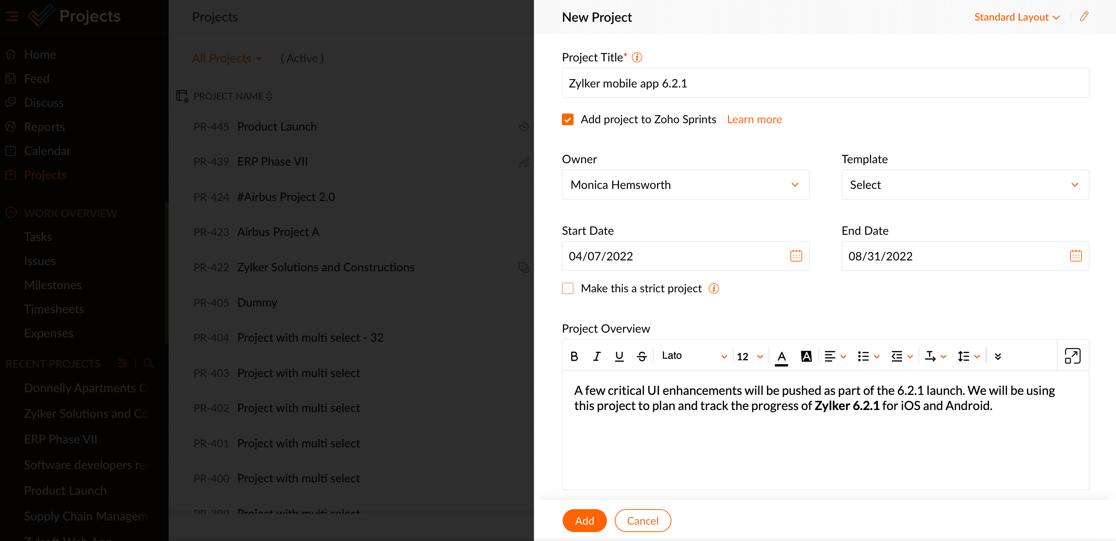Click the edit layout pencil icon
The height and width of the screenshot is (541, 1116).
1084,16
